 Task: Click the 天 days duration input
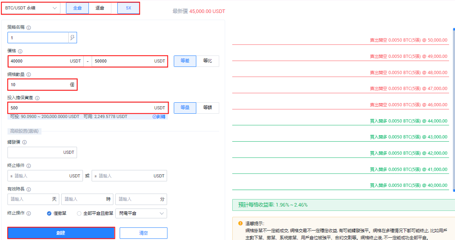click(33, 199)
